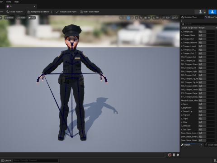217x163 pixels.
Task: Select the T05_Tongue_Roll morph target
Action: (189, 75)
